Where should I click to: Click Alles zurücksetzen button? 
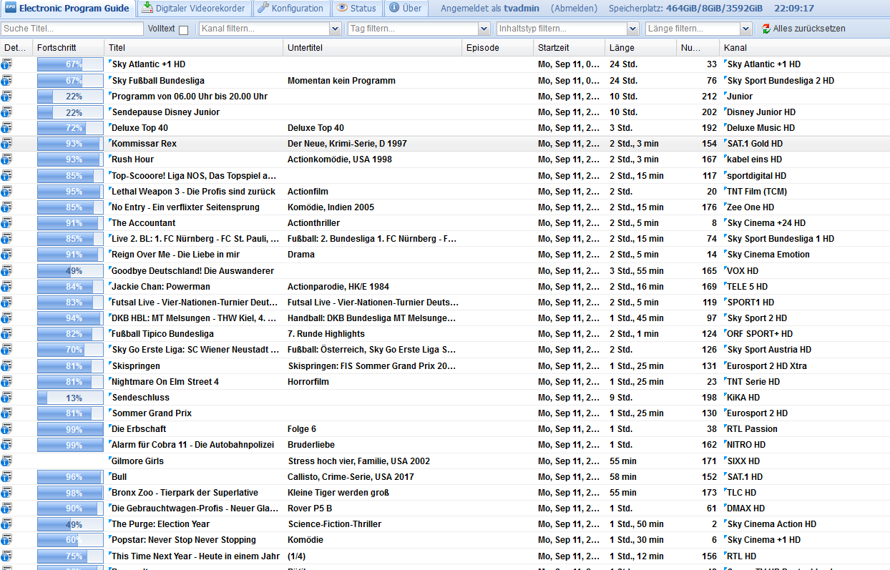click(803, 29)
